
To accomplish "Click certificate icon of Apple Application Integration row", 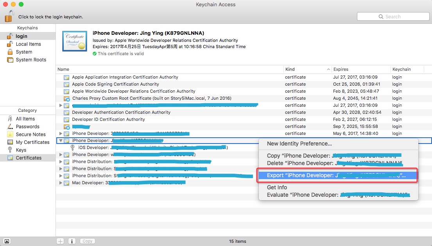I will [66, 77].
